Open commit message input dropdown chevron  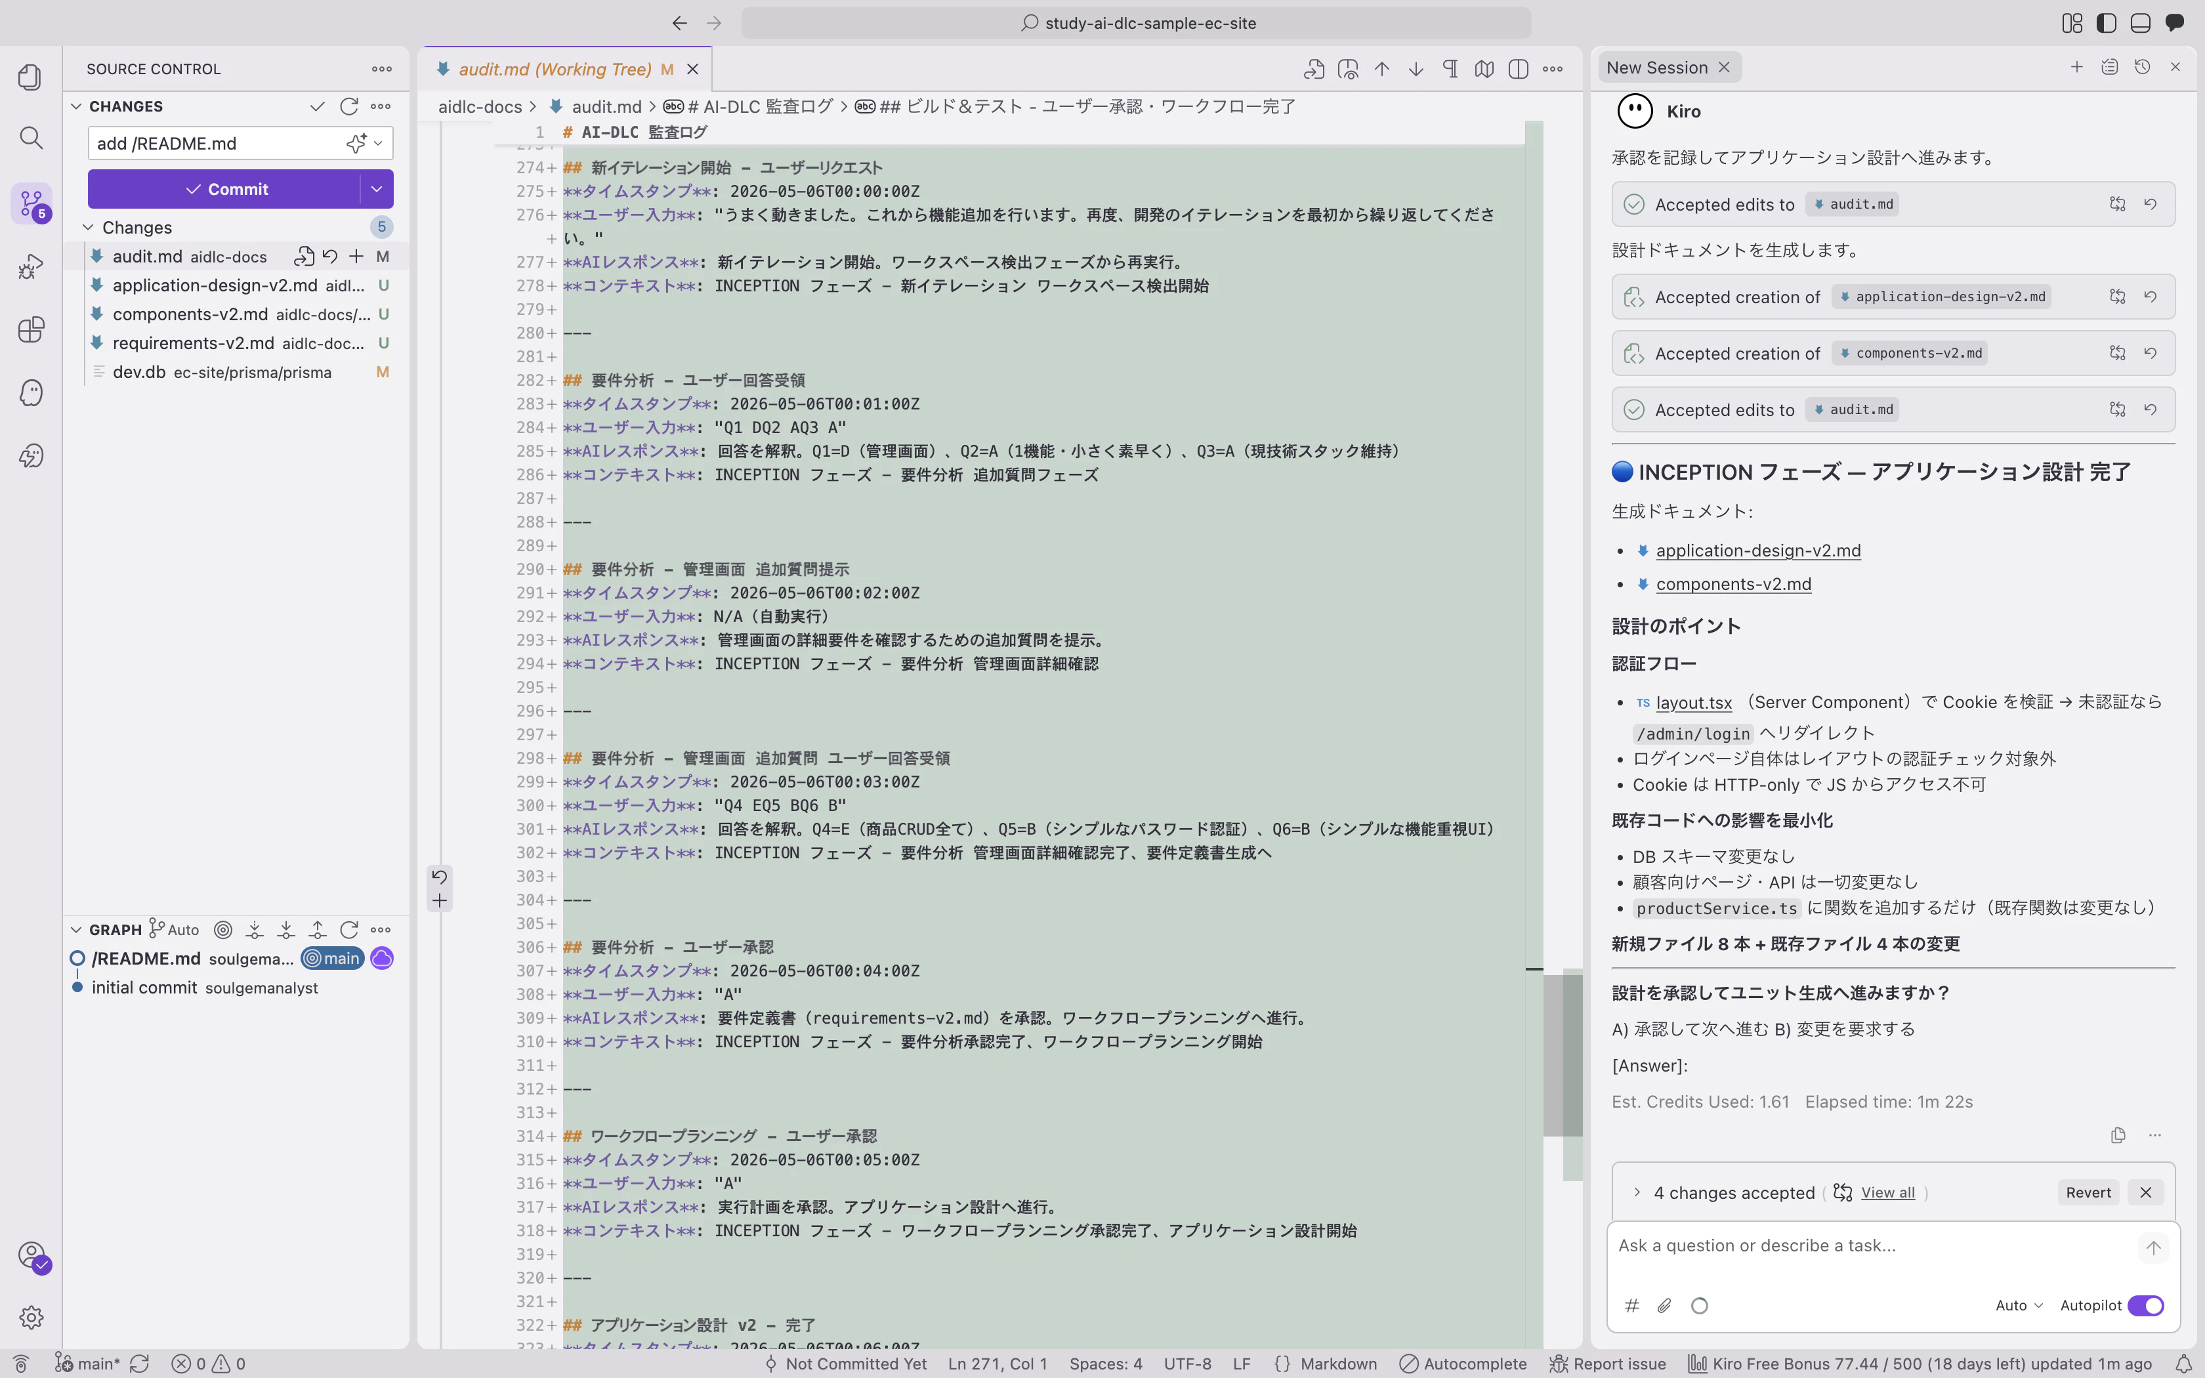click(378, 143)
